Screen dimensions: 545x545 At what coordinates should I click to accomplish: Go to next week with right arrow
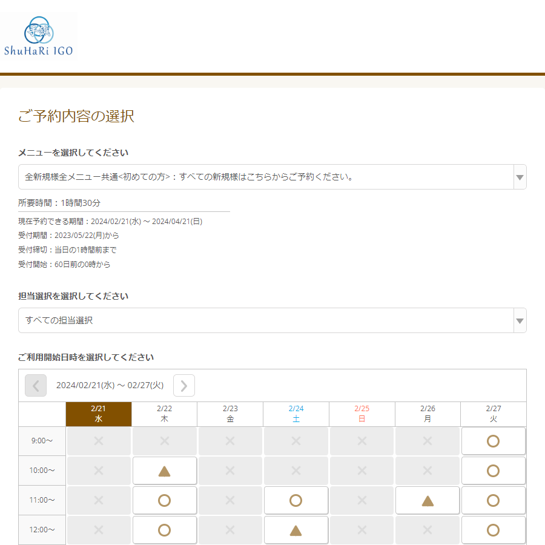[184, 385]
